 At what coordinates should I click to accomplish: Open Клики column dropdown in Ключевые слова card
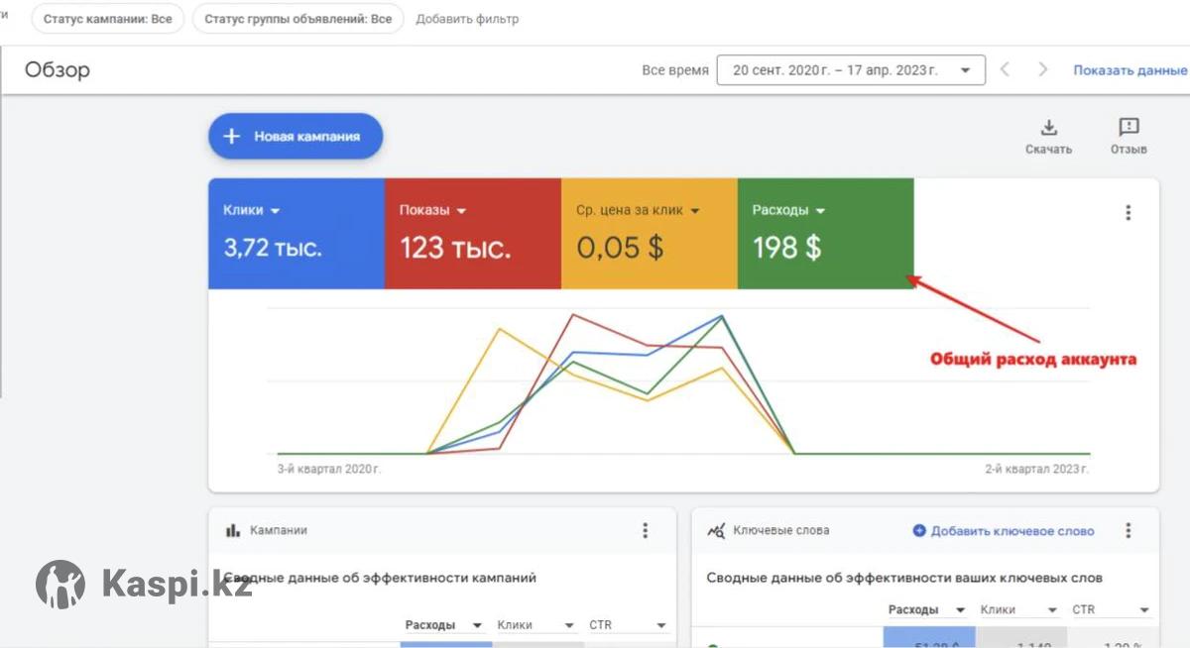coord(1018,609)
